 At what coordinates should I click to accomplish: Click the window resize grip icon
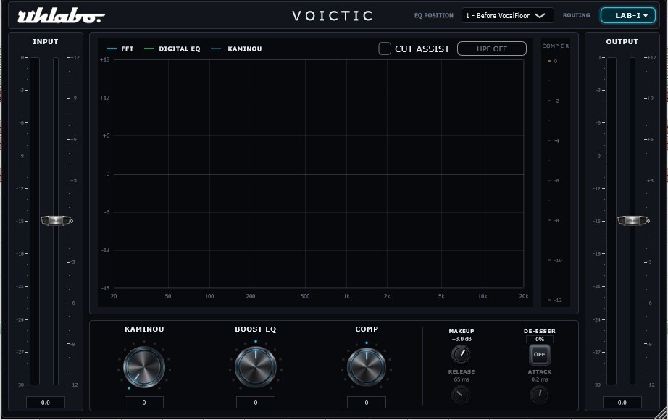coord(661,413)
